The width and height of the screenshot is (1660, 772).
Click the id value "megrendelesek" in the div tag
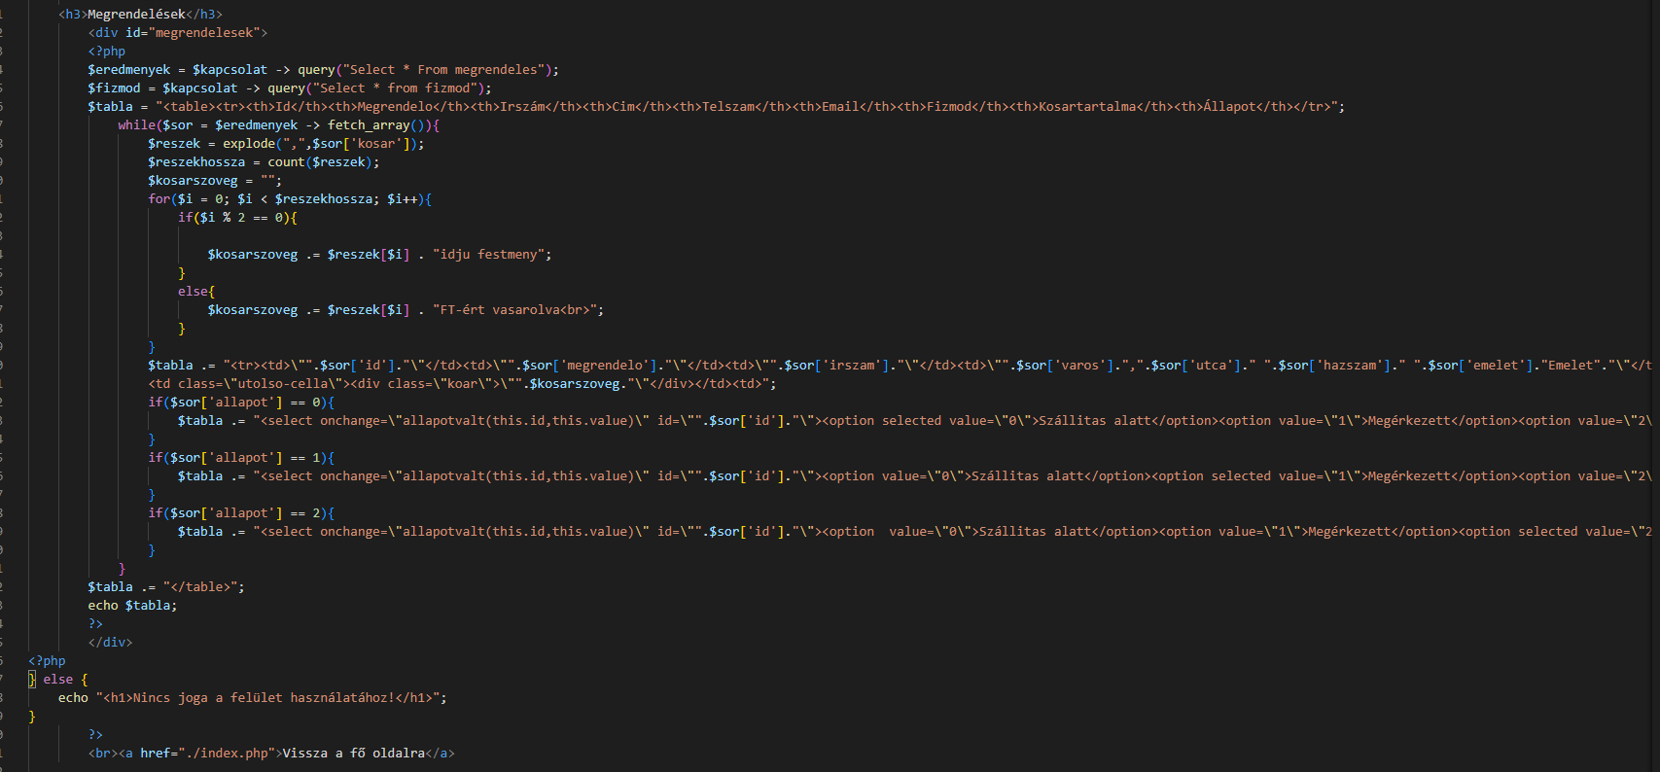(207, 33)
